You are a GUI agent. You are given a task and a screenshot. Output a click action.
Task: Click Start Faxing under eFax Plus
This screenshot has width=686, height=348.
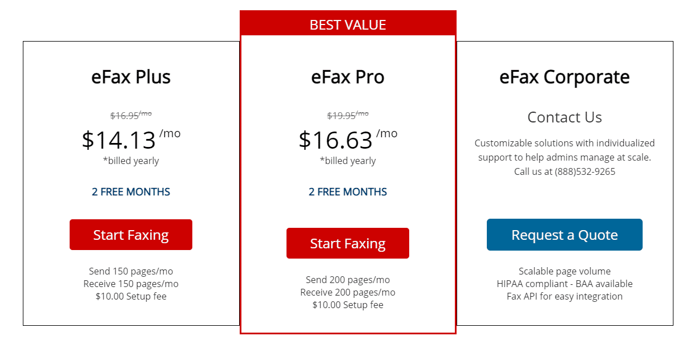(131, 235)
